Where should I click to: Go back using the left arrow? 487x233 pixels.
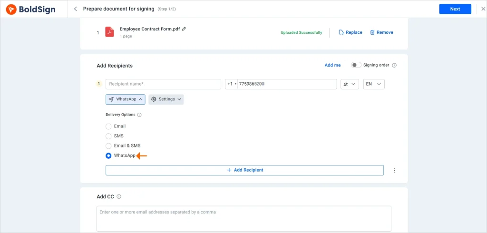point(76,9)
